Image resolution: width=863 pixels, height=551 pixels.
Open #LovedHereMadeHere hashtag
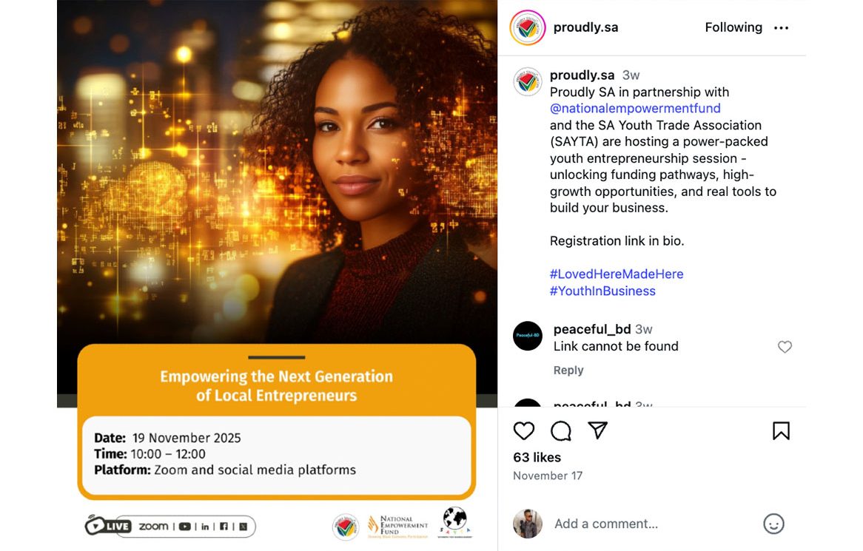point(617,274)
